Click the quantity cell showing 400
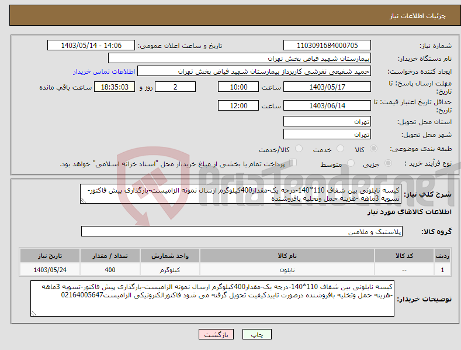The height and width of the screenshot is (350, 461). [110, 270]
